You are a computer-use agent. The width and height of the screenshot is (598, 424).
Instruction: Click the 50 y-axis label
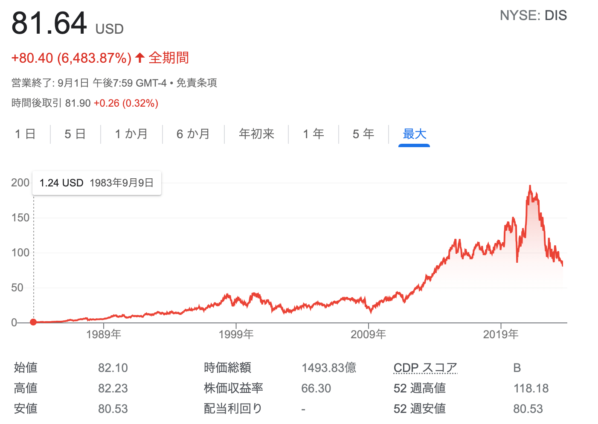(17, 288)
